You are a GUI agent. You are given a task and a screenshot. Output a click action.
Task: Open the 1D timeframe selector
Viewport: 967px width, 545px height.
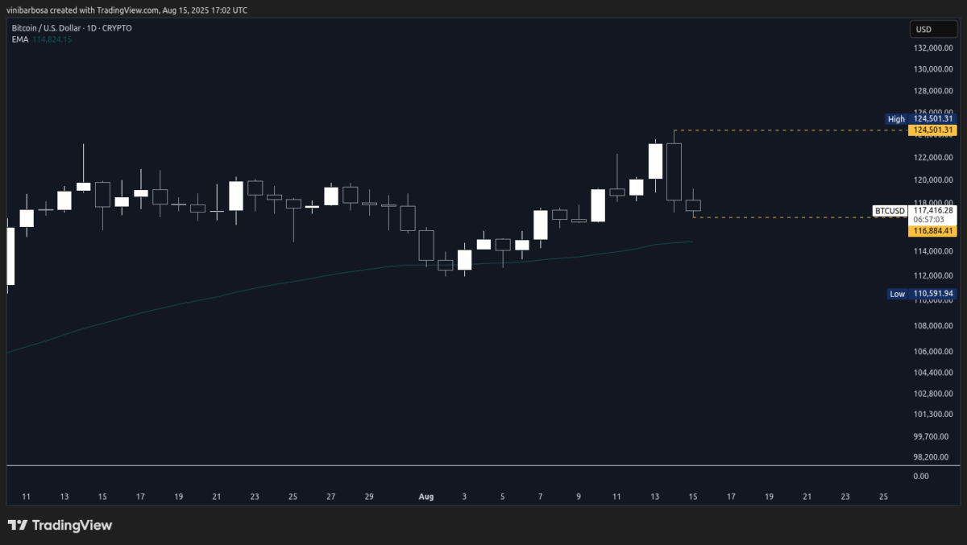pos(90,27)
